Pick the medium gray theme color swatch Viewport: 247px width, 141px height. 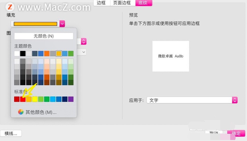coord(53,53)
